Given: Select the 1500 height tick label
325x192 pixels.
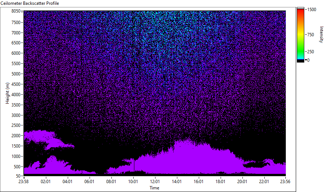Looking at the screenshot, I should (16, 146).
